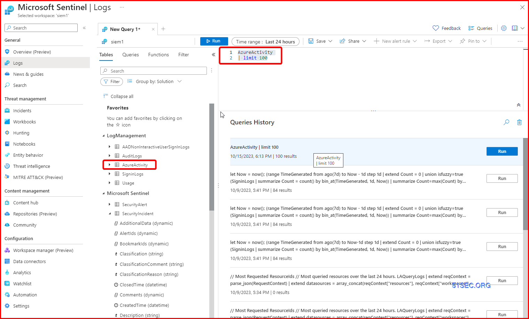Open the Workbooks chart icon
The height and width of the screenshot is (319, 529).
tap(7, 122)
